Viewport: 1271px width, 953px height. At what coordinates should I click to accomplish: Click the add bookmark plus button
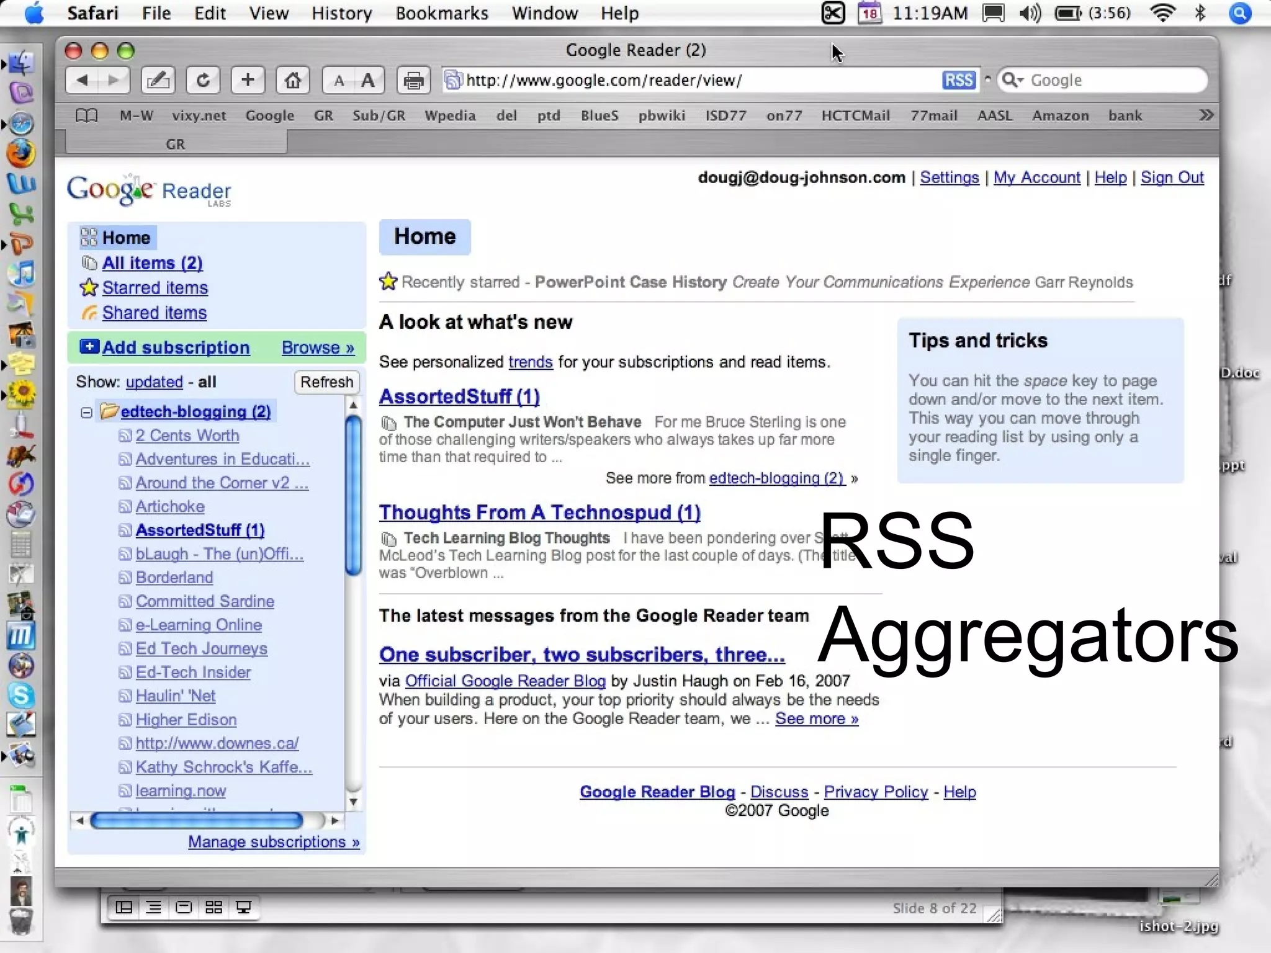(x=248, y=80)
